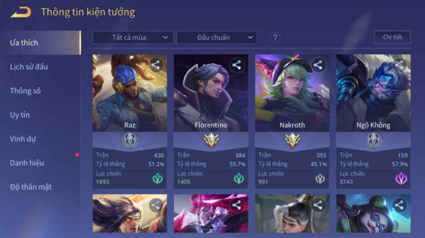Expand the Tất cả mùa season dropdown
425x238 pixels.
[133, 37]
